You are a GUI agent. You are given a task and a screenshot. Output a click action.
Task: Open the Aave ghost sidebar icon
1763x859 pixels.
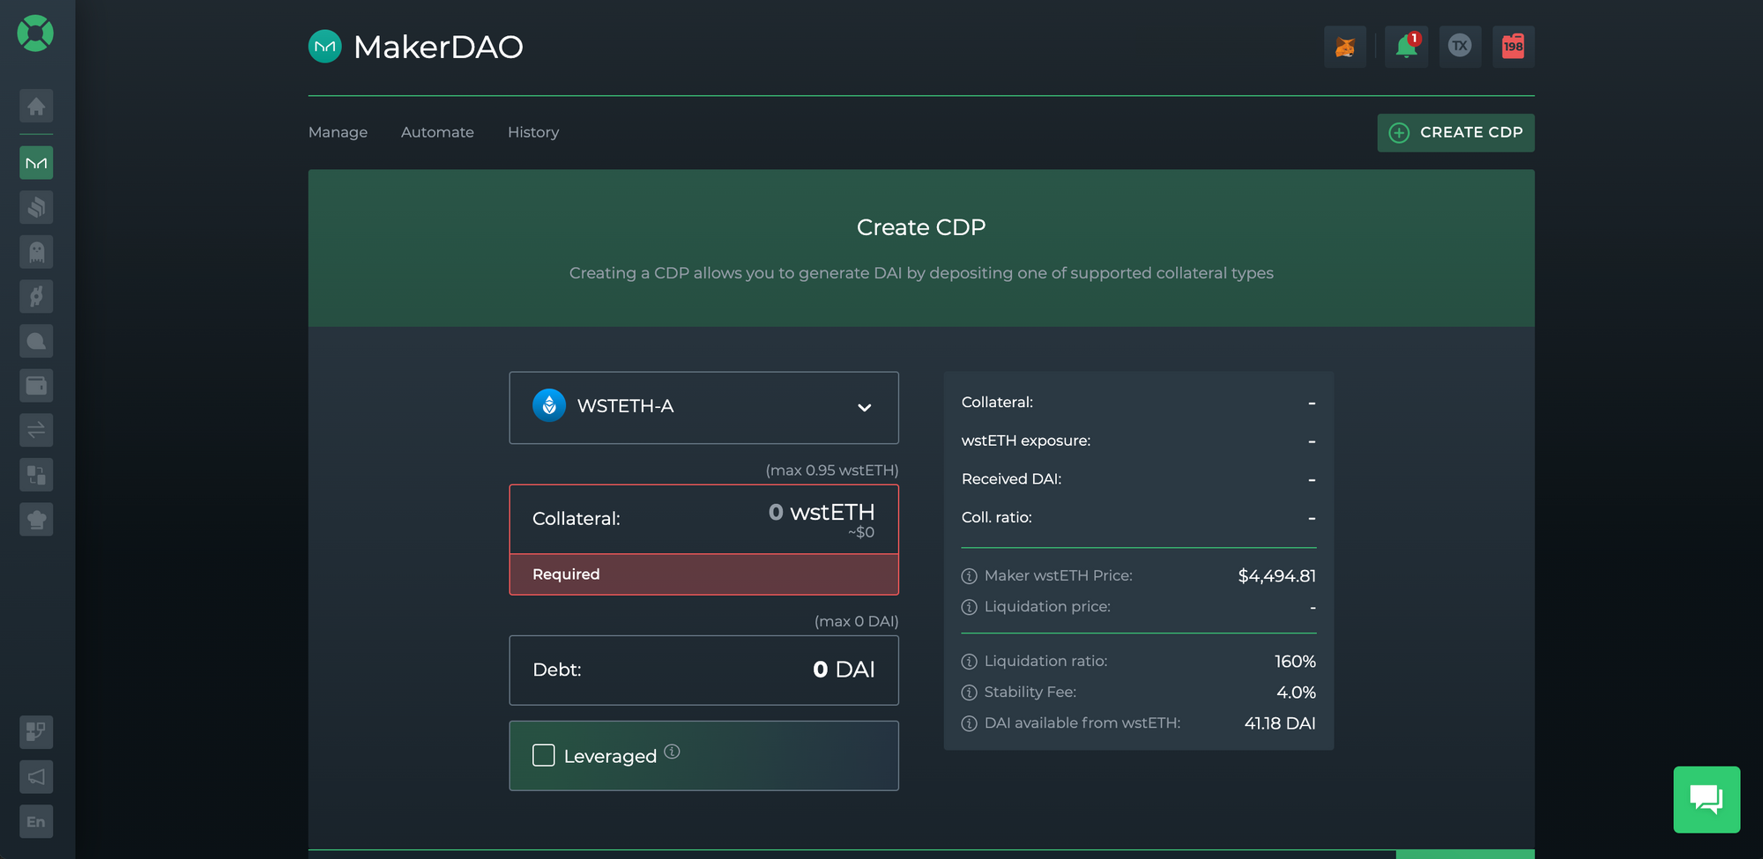(36, 252)
